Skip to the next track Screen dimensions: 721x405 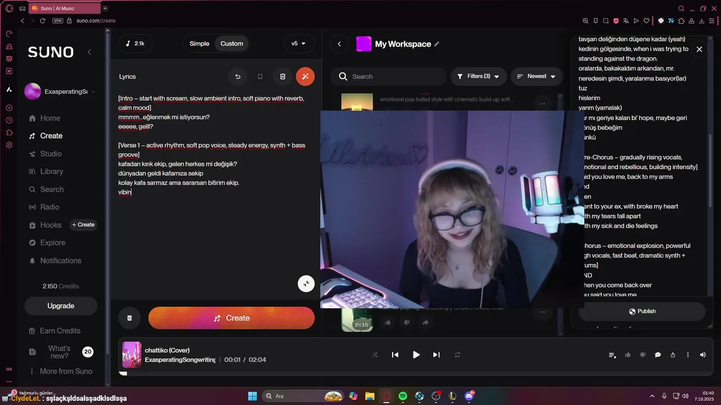(x=436, y=355)
